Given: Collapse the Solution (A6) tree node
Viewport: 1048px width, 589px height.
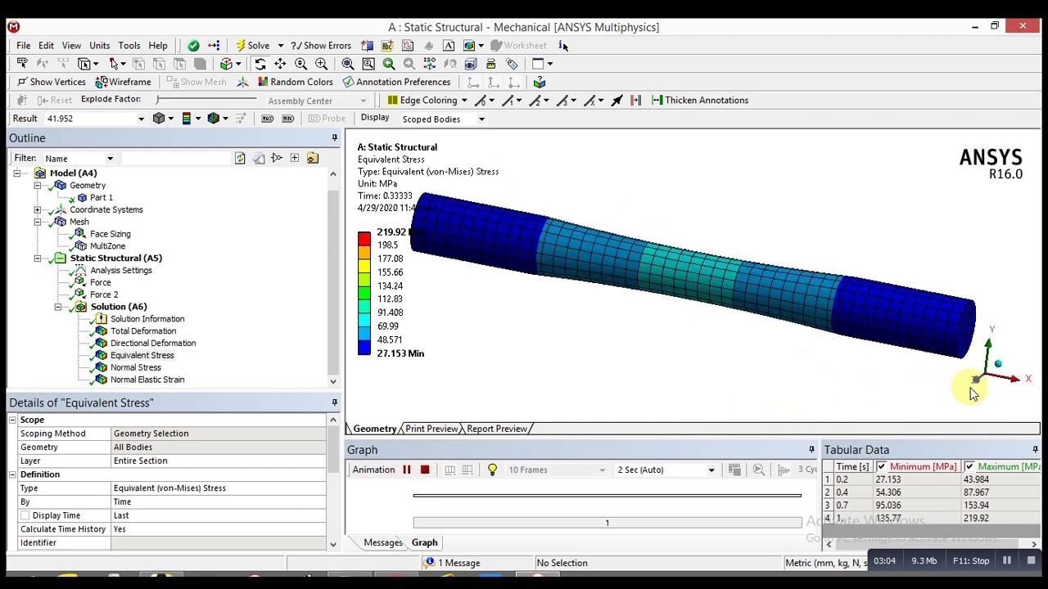Looking at the screenshot, I should [57, 307].
